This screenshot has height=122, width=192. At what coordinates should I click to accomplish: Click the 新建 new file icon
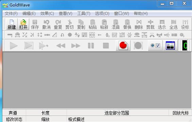(x=12, y=24)
